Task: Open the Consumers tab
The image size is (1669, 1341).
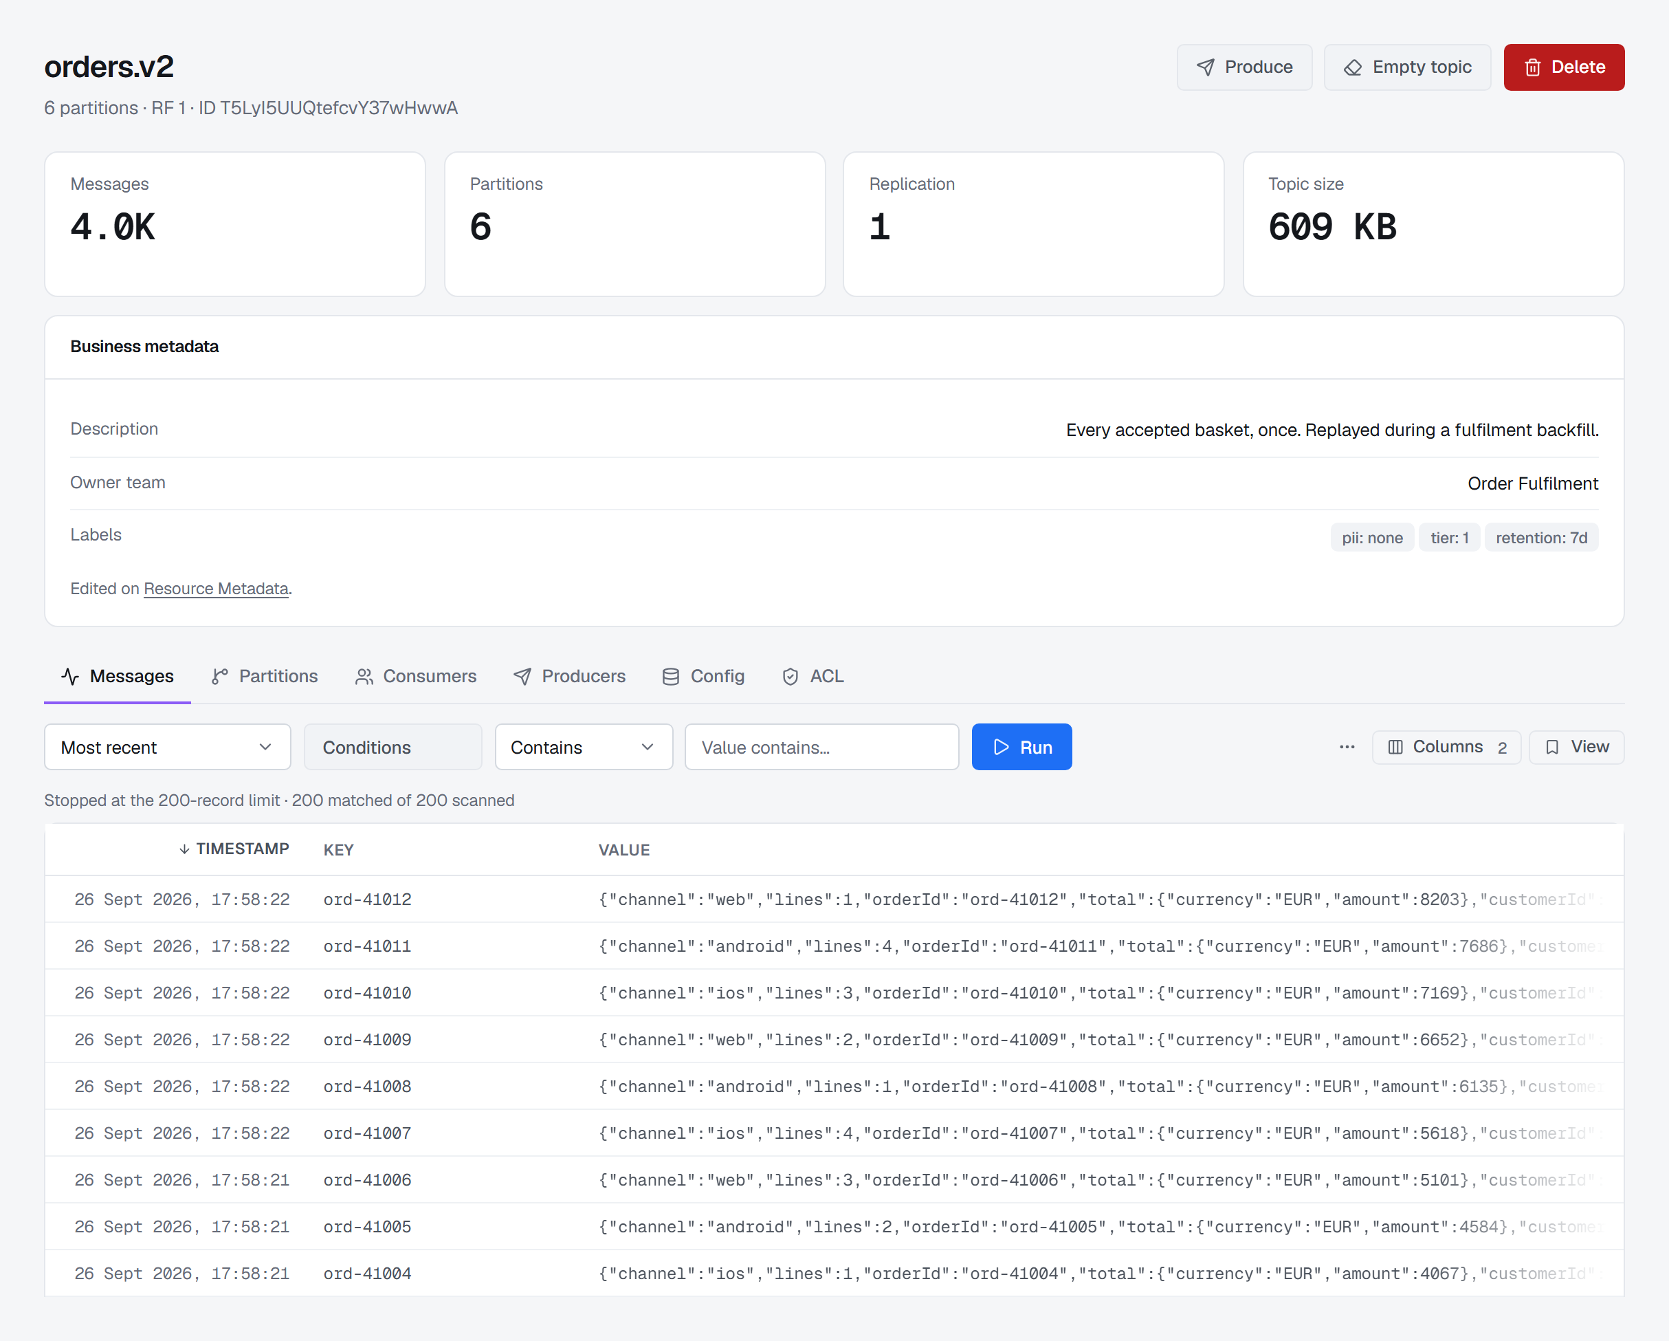Action: 416,677
